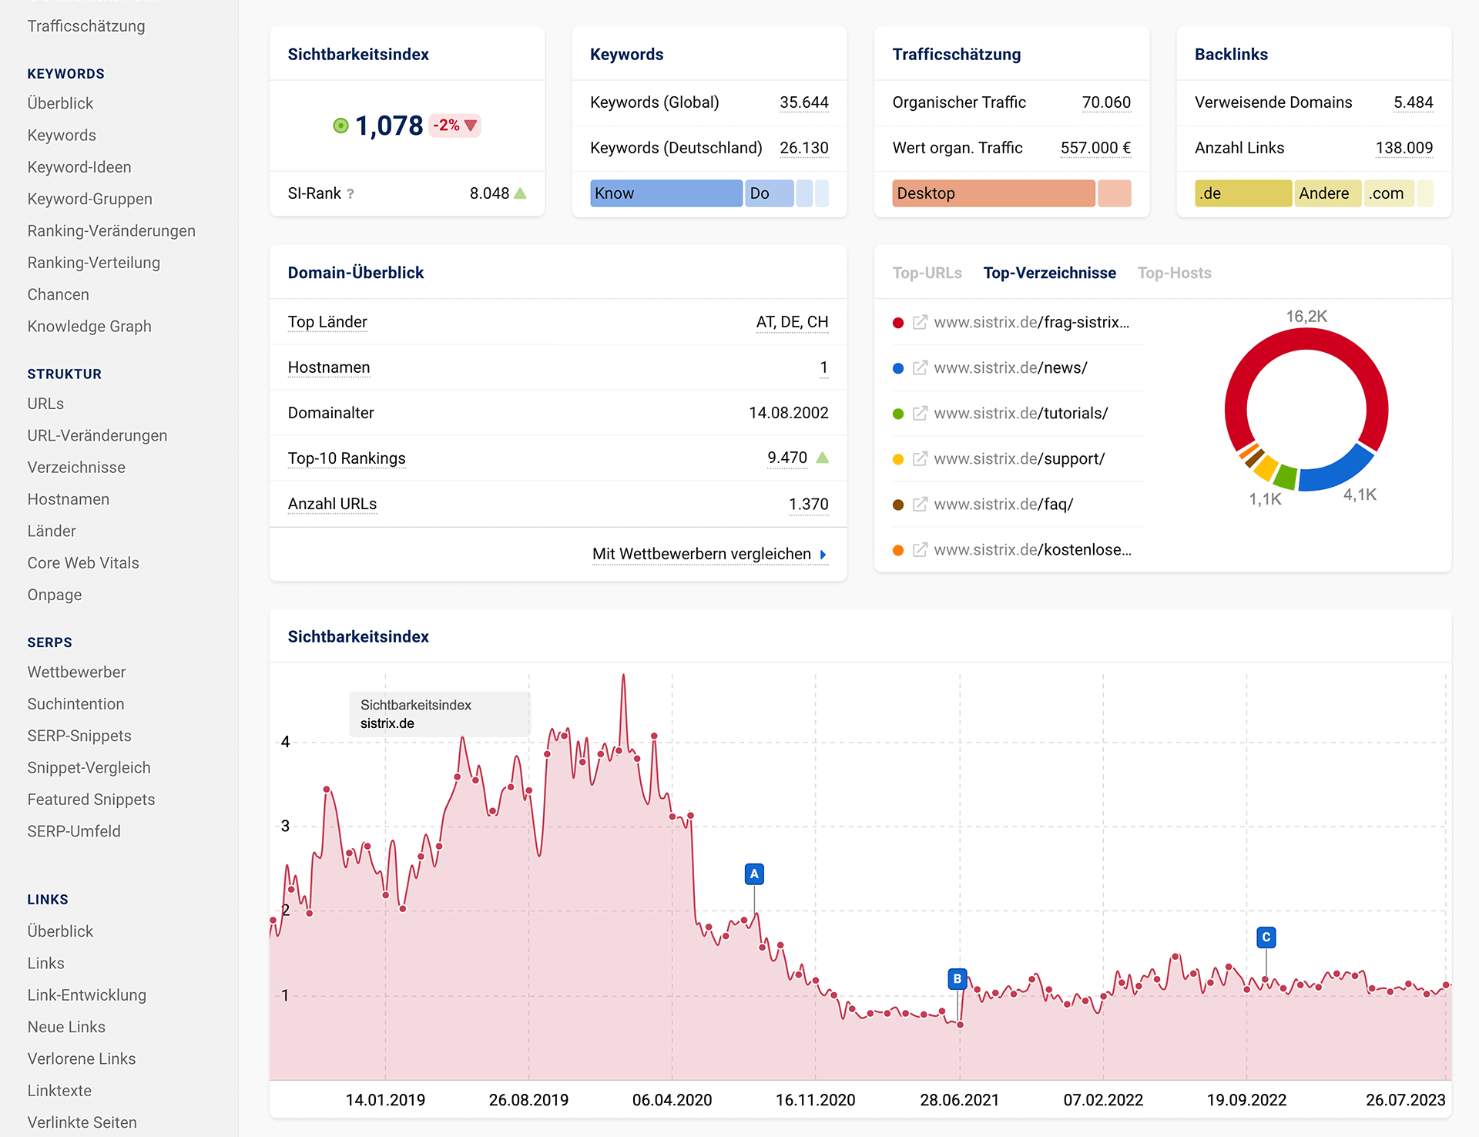Viewport: 1479px width, 1137px height.
Task: Click the Verweisende Domains value 5.484
Action: [1413, 102]
